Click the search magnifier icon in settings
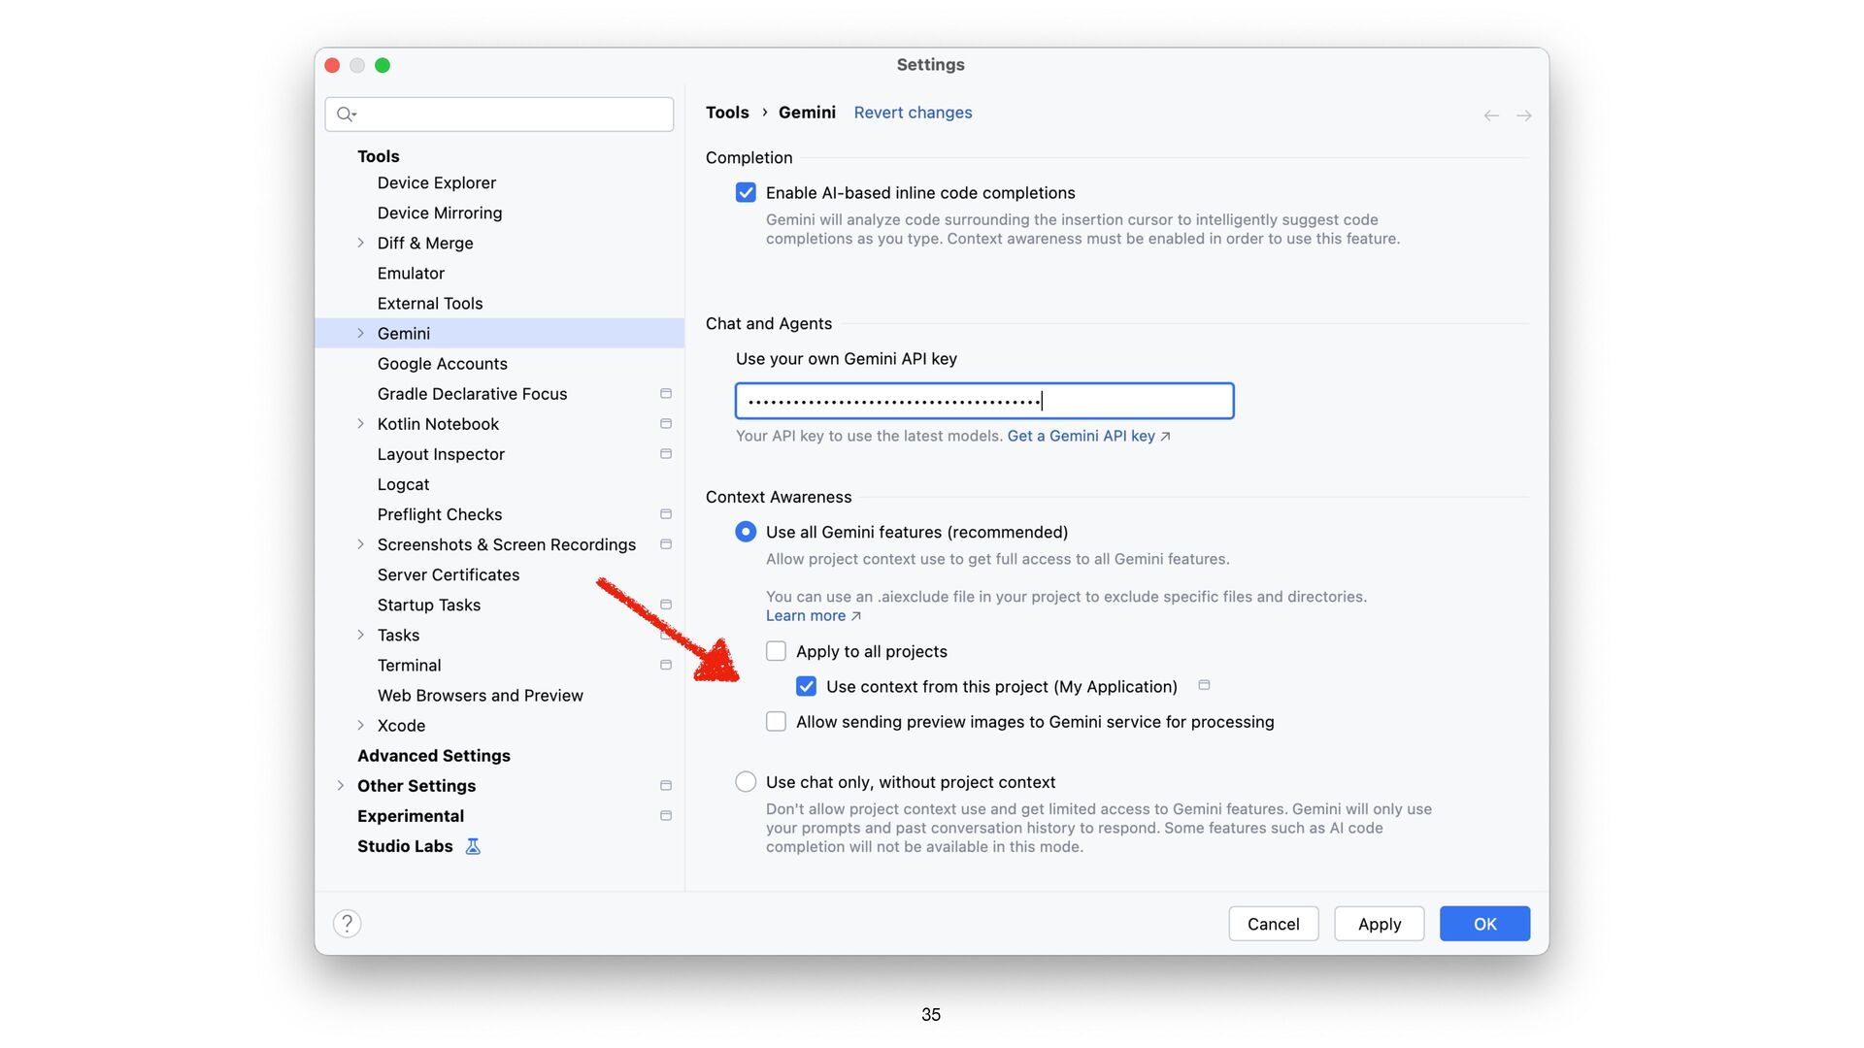The image size is (1864, 1048). [346, 115]
